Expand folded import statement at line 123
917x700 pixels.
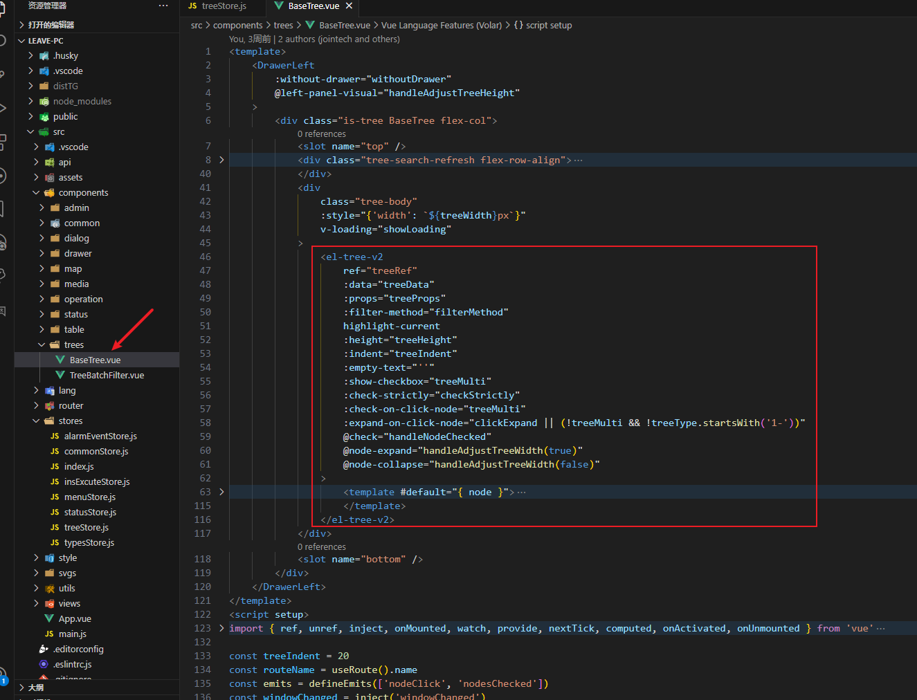[221, 628]
